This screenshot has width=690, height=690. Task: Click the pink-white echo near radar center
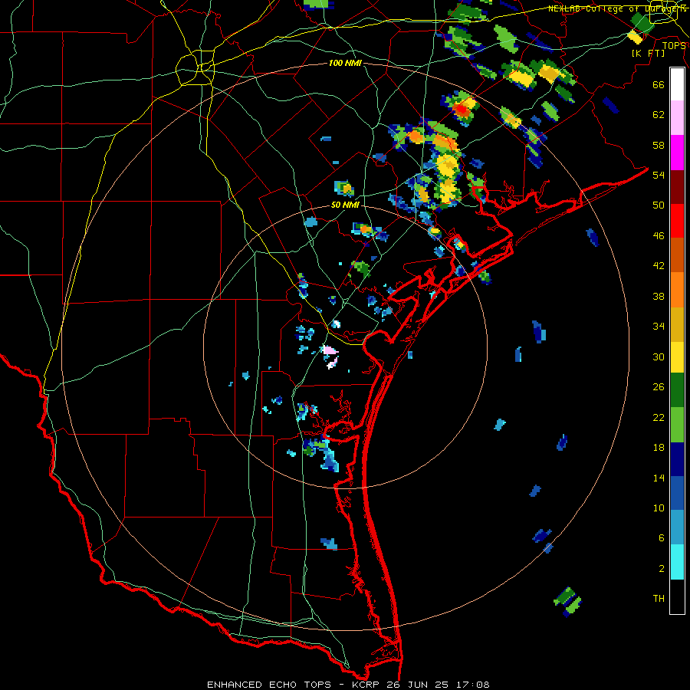click(330, 356)
